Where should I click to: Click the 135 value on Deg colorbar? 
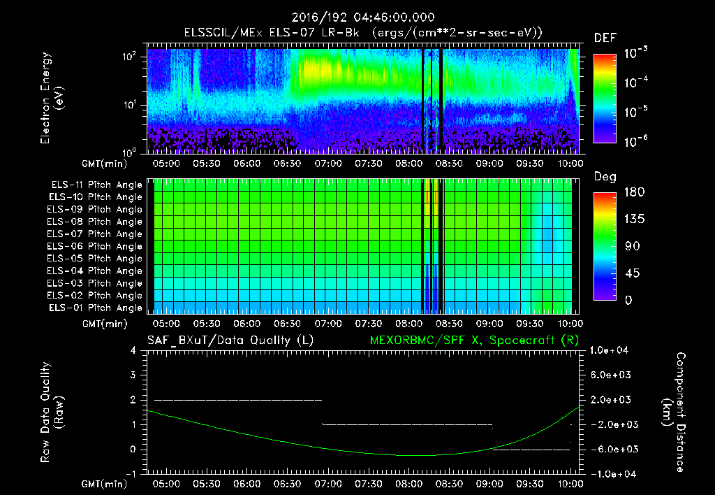(634, 220)
